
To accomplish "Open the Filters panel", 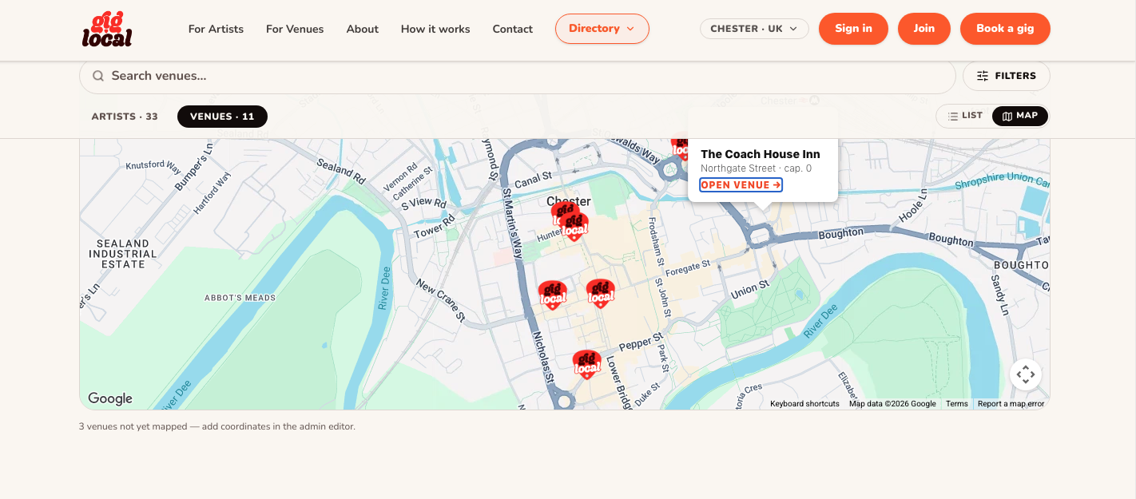I will pos(1007,76).
